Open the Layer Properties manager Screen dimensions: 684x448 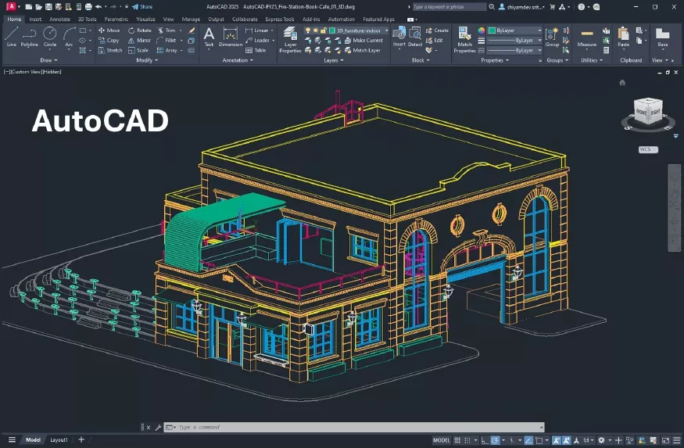[x=290, y=38]
